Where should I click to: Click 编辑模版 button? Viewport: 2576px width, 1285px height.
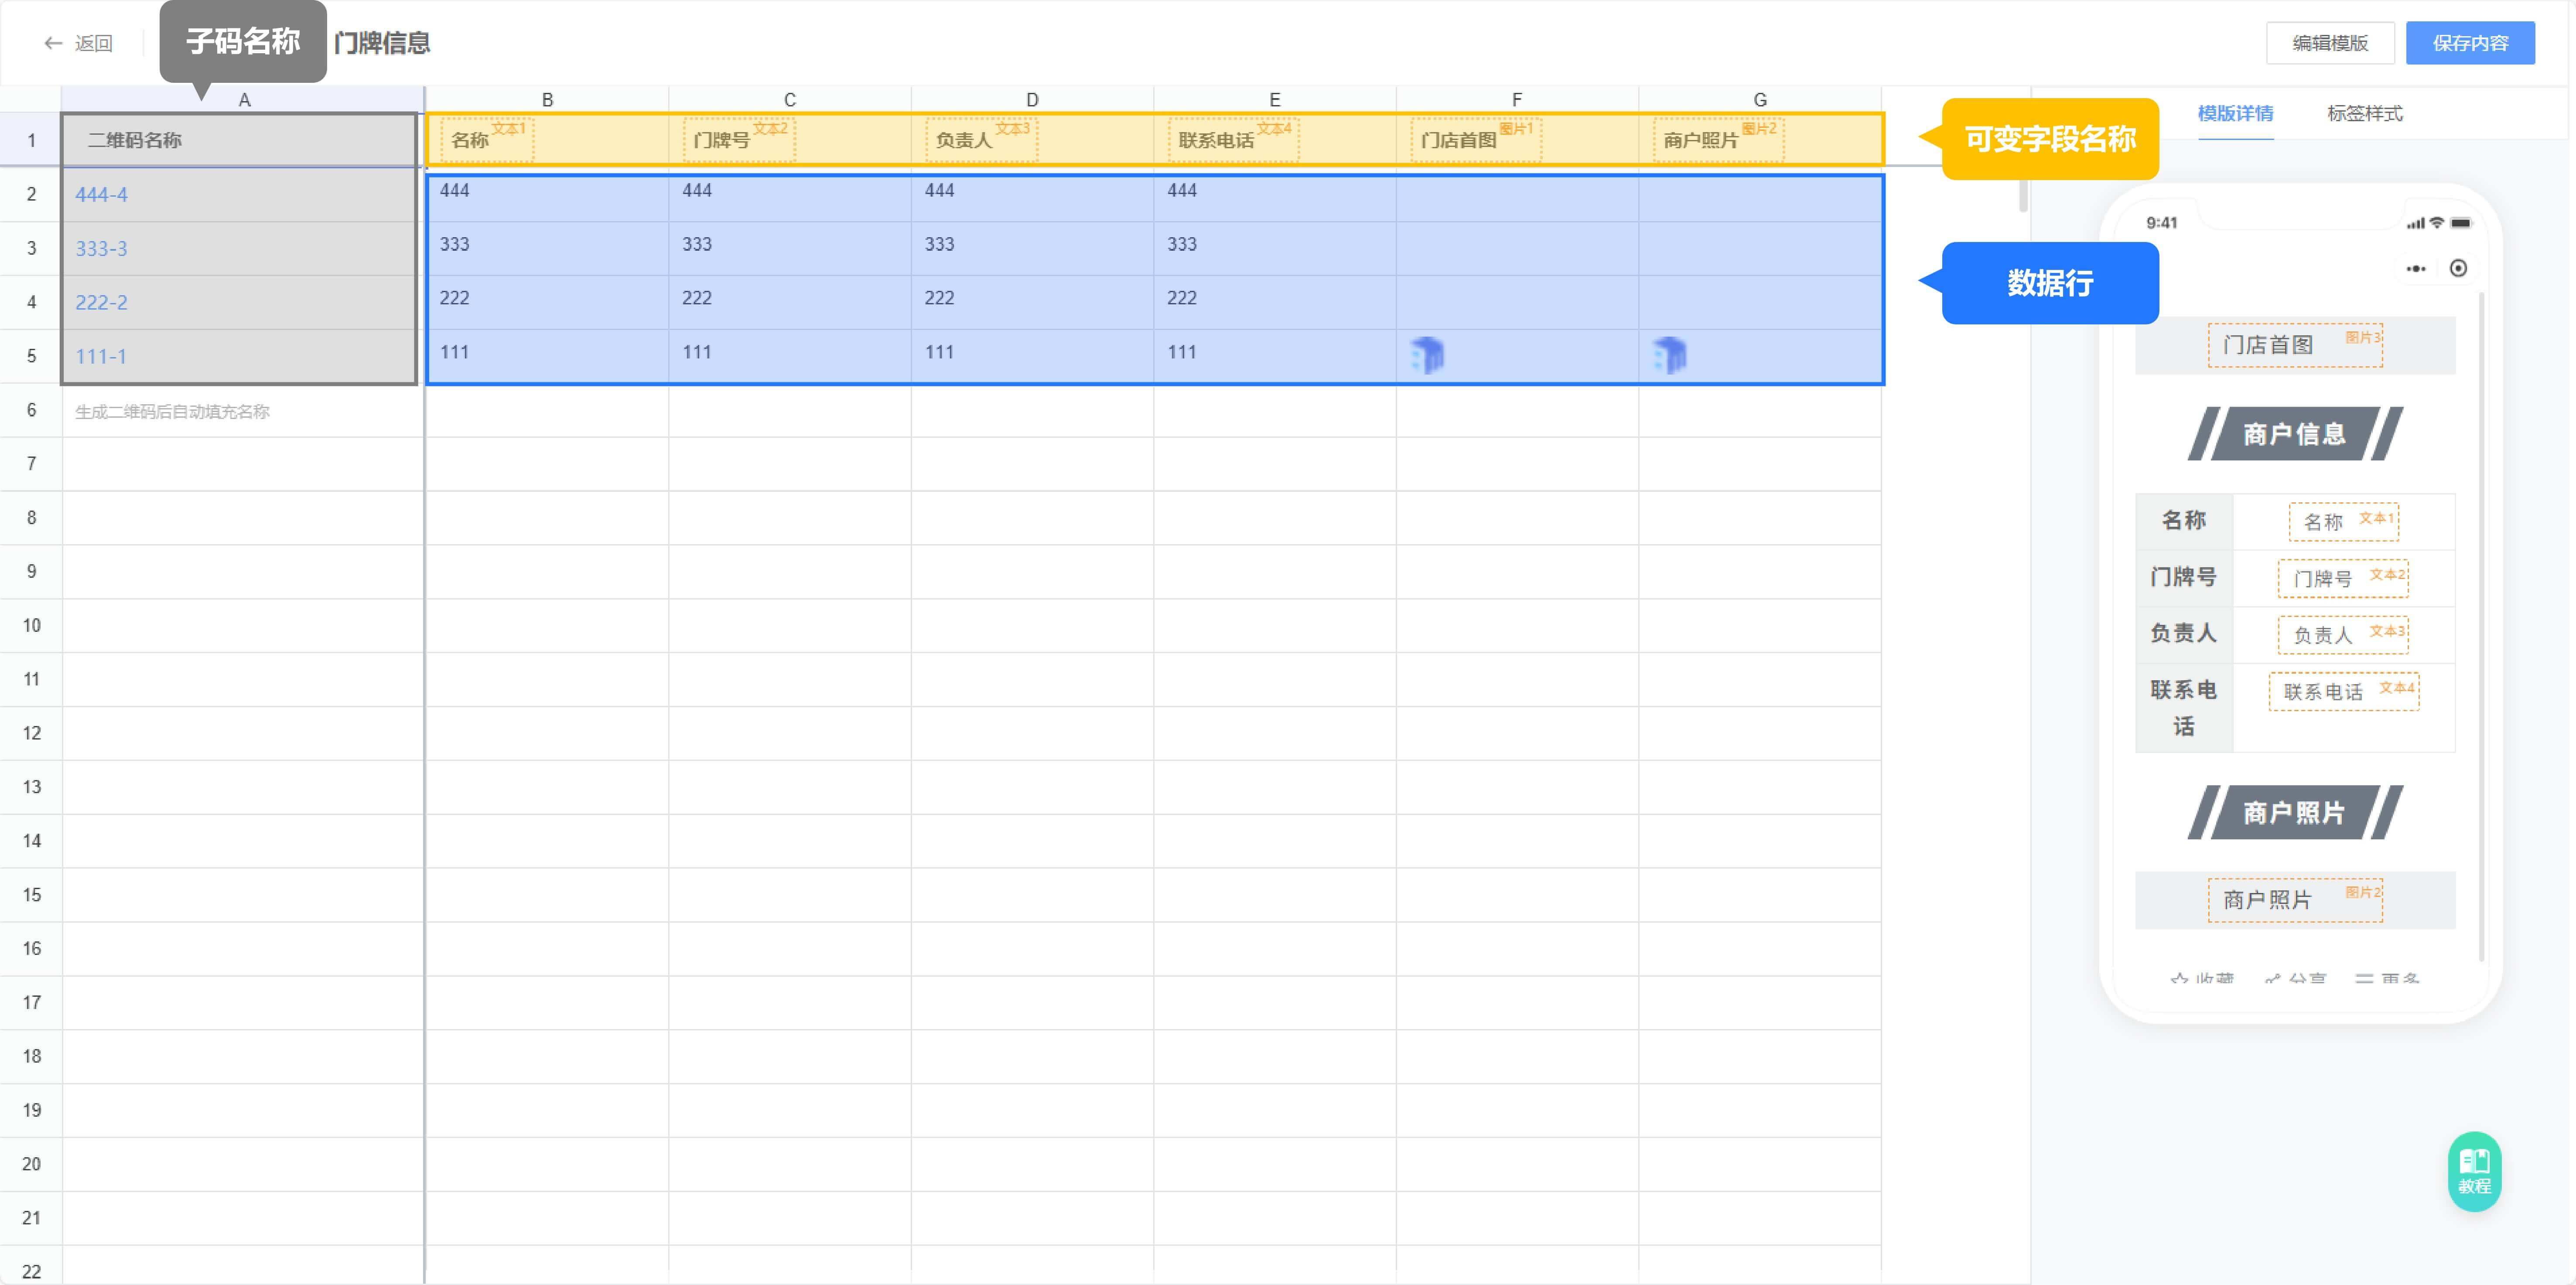coord(2329,43)
